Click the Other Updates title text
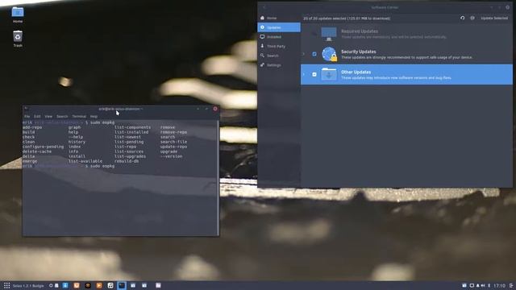 tap(356, 72)
